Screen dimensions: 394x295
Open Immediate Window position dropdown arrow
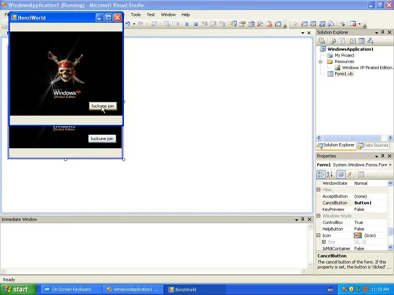pyautogui.click(x=297, y=220)
